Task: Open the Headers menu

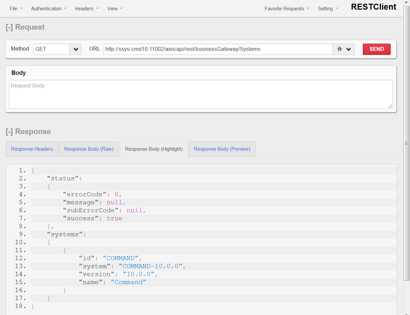Action: coord(84,9)
